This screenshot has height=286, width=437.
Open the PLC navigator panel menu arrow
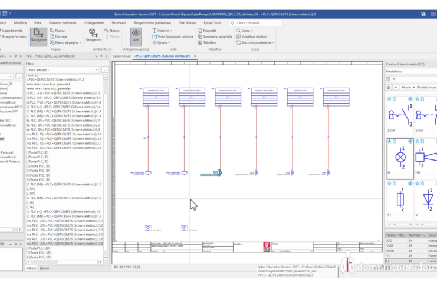click(x=96, y=56)
